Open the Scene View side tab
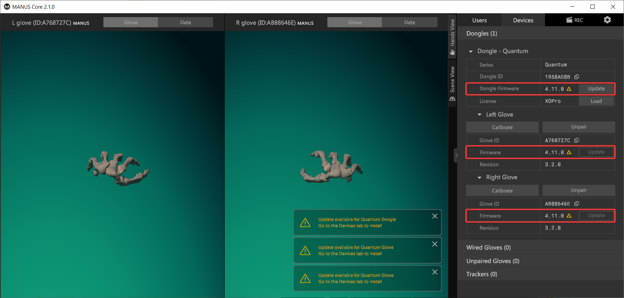The width and height of the screenshot is (624, 298). [452, 84]
